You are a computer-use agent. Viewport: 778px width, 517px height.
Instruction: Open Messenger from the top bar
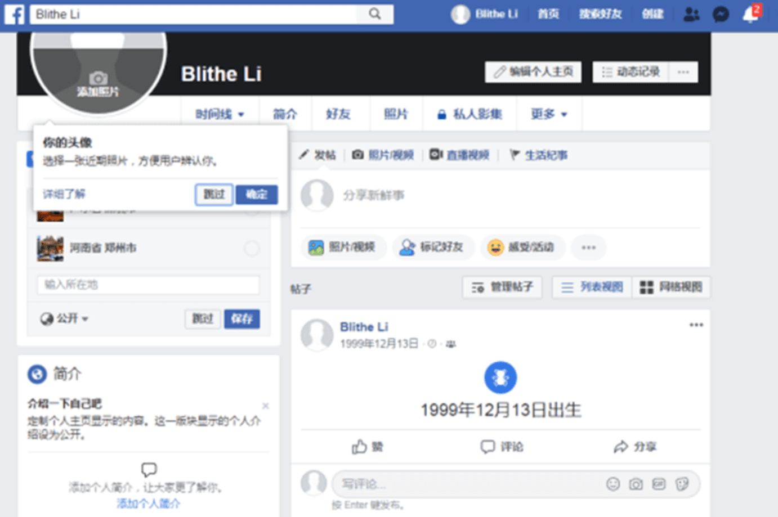721,14
